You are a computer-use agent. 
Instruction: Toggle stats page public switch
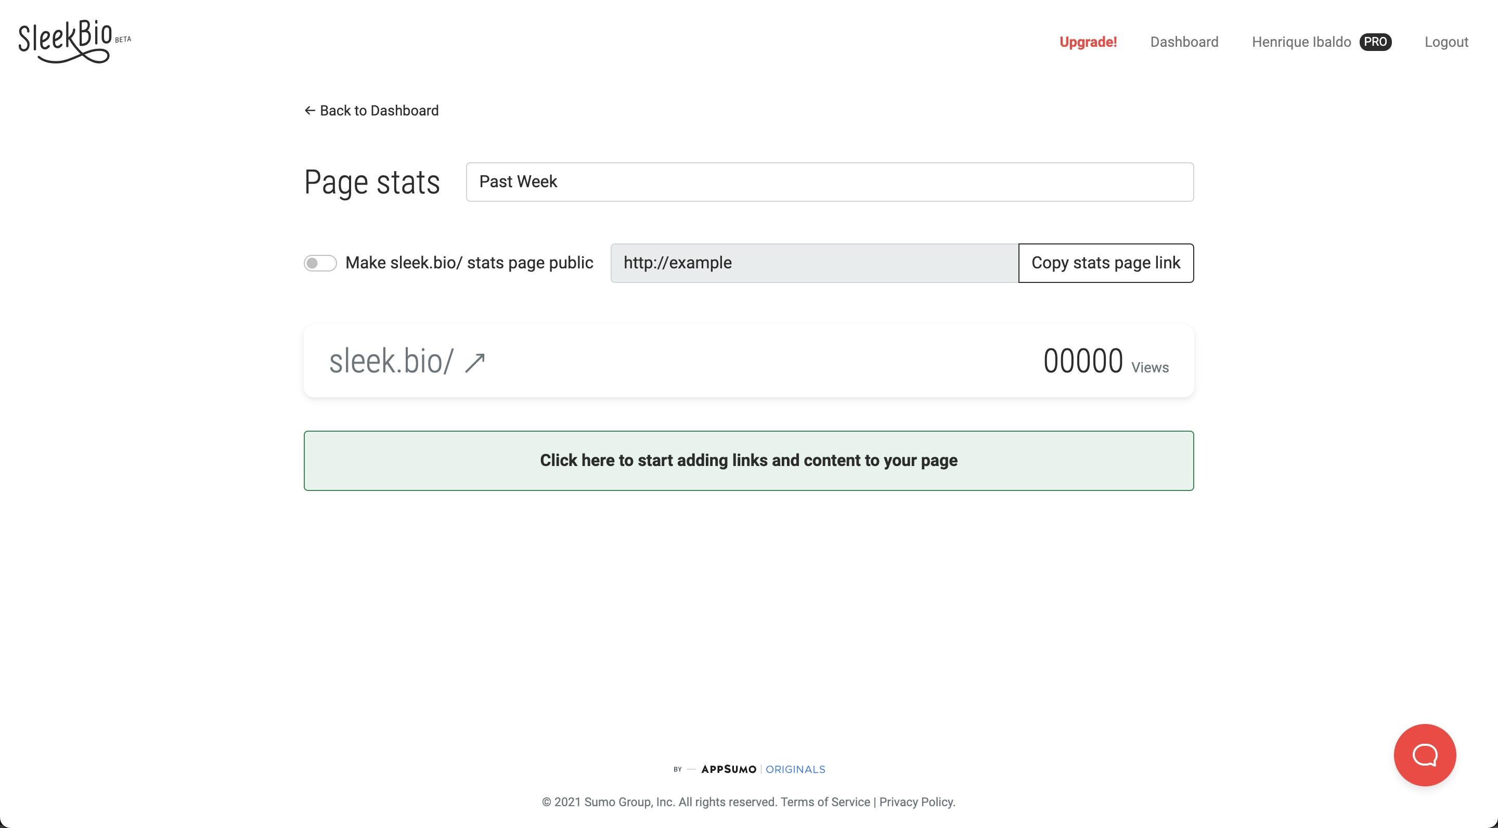320,263
